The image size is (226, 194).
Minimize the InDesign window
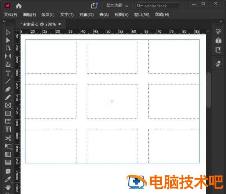coord(194,4)
